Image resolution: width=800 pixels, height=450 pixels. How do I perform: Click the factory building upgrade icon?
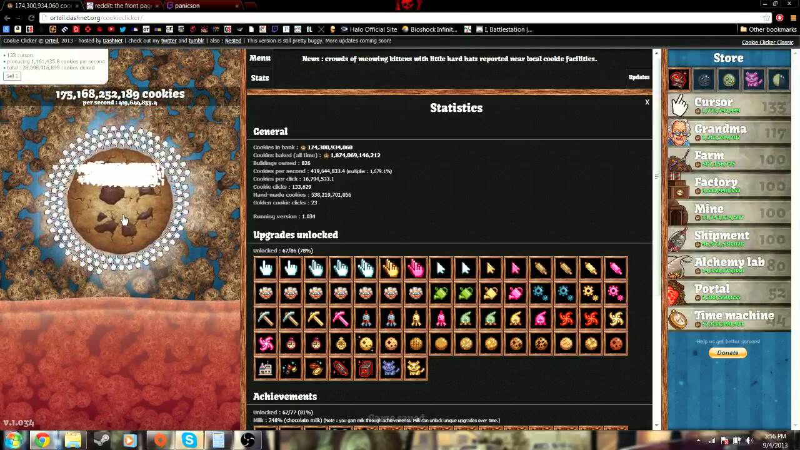(266, 369)
